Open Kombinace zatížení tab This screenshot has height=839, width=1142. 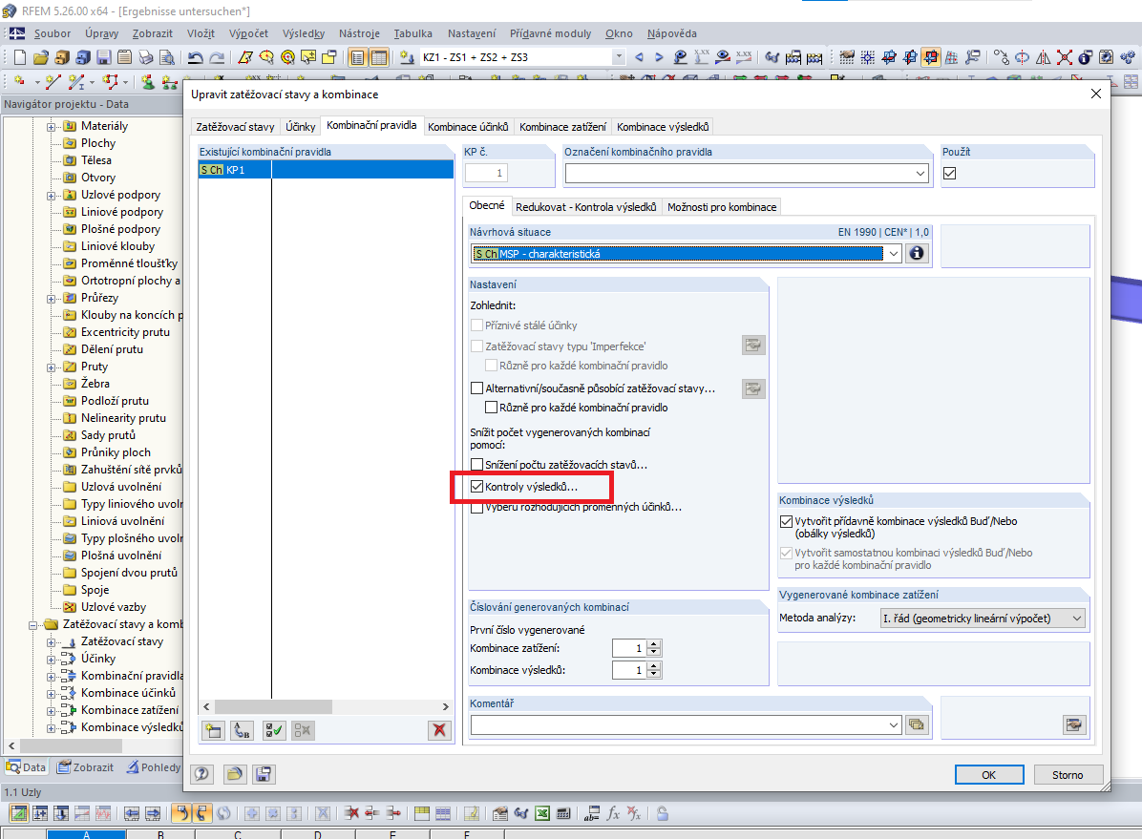[x=562, y=127]
